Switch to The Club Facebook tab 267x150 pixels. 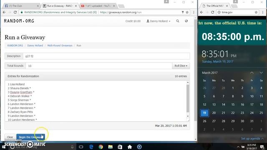[20, 6]
